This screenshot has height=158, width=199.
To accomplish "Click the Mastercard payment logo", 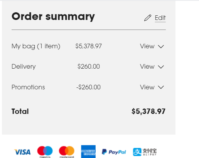I will (x=67, y=152).
